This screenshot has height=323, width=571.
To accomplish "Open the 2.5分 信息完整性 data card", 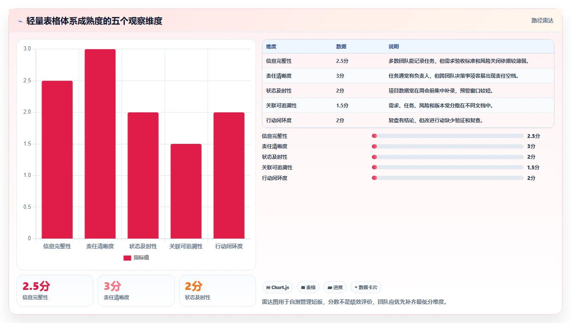I will pyautogui.click(x=55, y=290).
